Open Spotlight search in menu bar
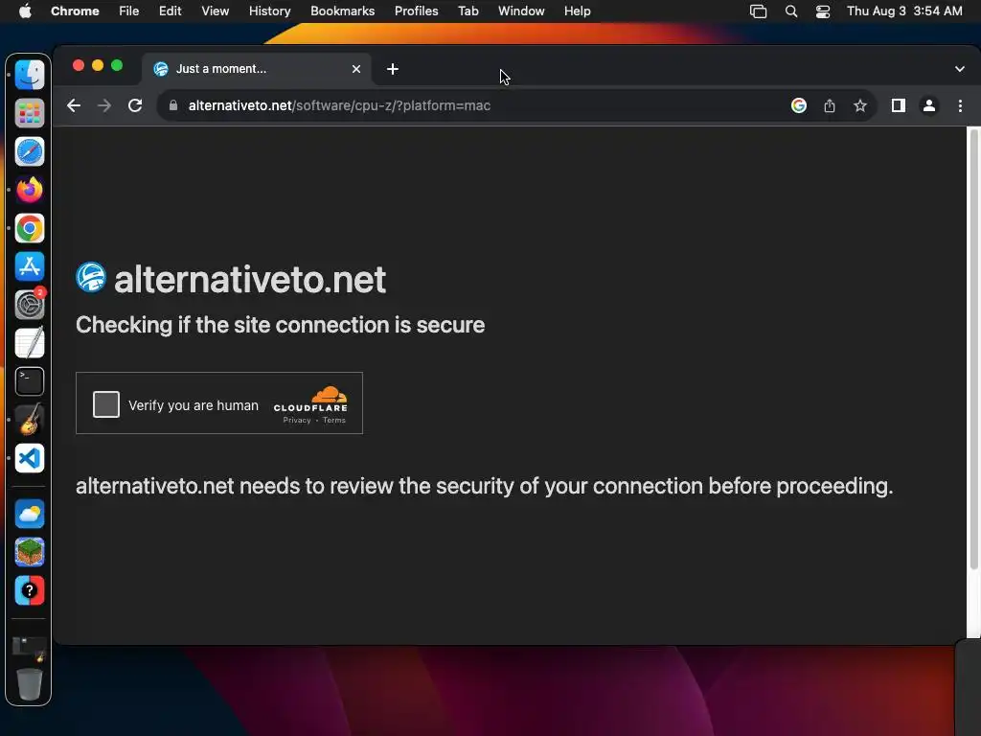 tap(790, 11)
